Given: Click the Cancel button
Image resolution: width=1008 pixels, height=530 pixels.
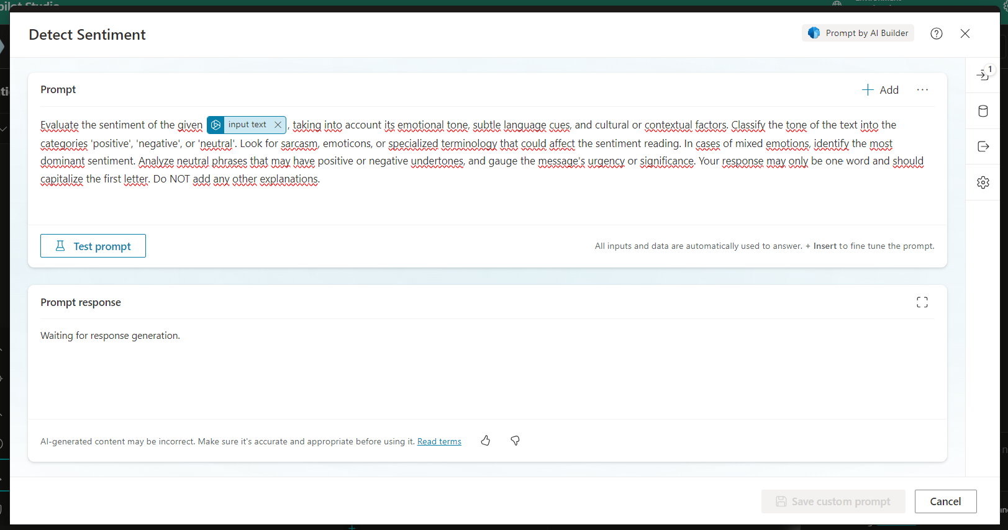Looking at the screenshot, I should tap(945, 501).
